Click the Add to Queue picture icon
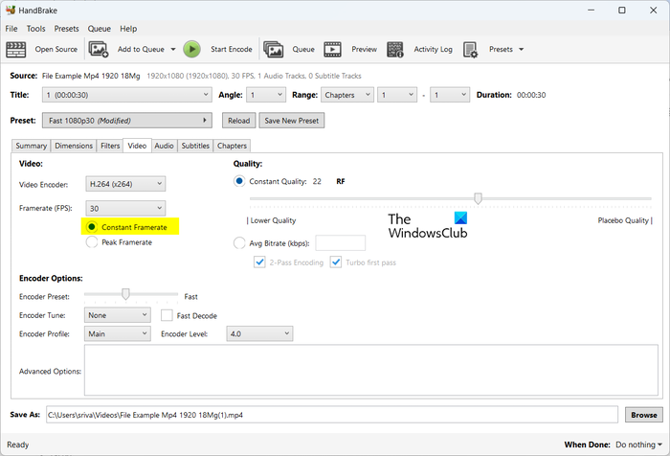The image size is (670, 456). pos(99,50)
